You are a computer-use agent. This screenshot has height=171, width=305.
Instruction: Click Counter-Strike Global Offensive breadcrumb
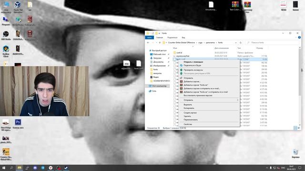(x=181, y=43)
